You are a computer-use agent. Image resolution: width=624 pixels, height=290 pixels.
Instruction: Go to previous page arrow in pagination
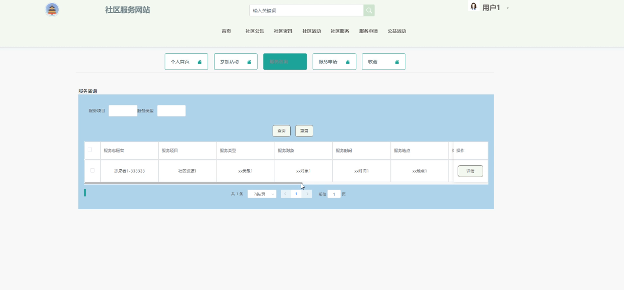click(x=286, y=194)
